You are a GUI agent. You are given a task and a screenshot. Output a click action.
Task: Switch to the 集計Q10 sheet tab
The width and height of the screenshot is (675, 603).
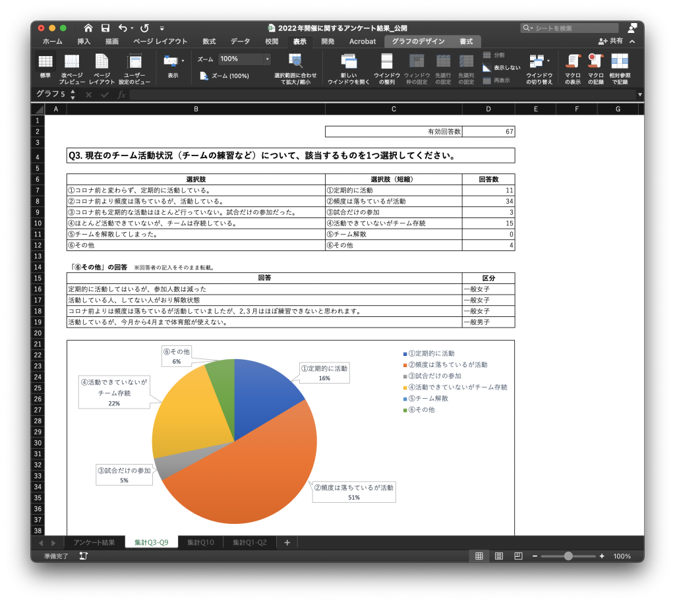200,542
